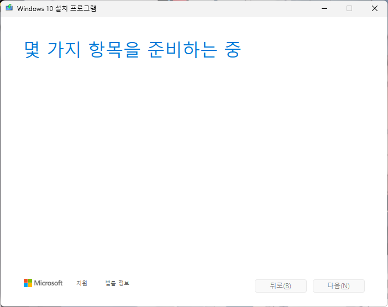The height and width of the screenshot is (307, 388).
Task: Minimize the Windows 10 설치 프로그램 window
Action: click(x=324, y=8)
